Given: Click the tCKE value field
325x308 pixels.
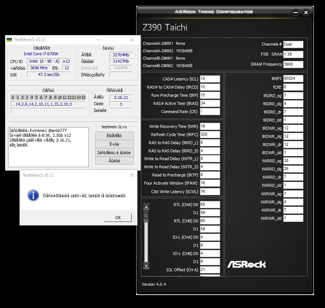Looking at the screenshot, I should tap(293, 87).
